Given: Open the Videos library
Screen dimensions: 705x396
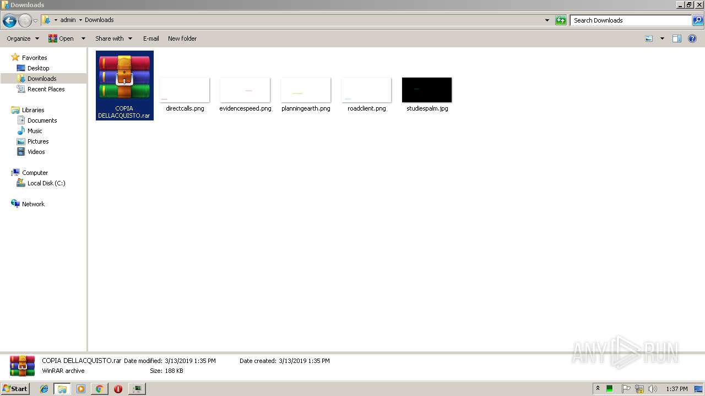Looking at the screenshot, I should pos(36,152).
